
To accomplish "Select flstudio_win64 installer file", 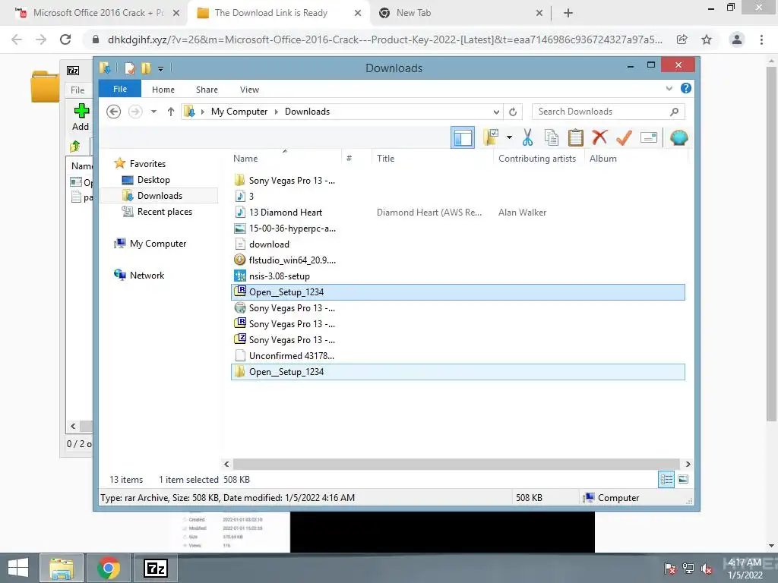I will (292, 260).
